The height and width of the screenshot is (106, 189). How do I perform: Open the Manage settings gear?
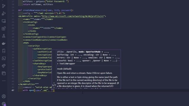click(4, 104)
